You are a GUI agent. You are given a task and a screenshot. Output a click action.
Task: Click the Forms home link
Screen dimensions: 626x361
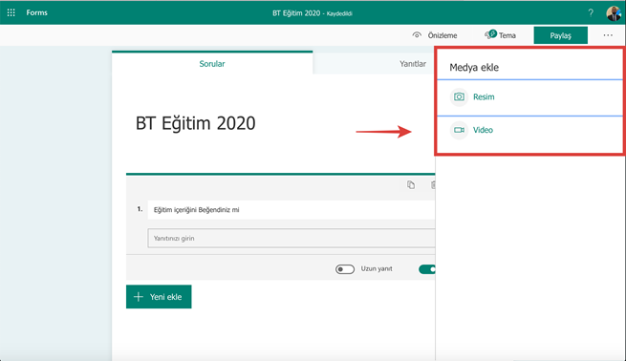click(36, 12)
